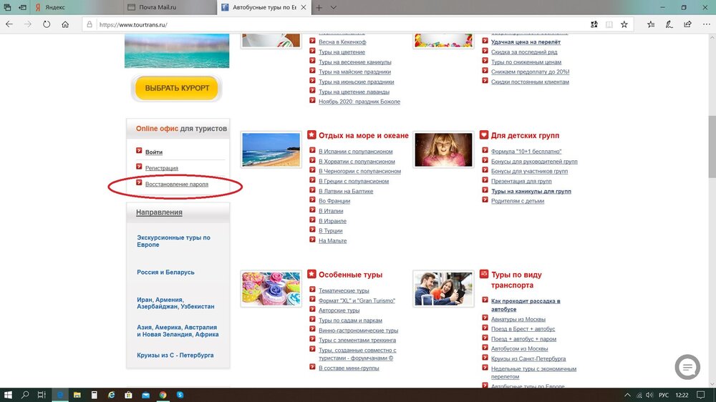
Task: Open Windows Start menu
Action: click(9, 394)
